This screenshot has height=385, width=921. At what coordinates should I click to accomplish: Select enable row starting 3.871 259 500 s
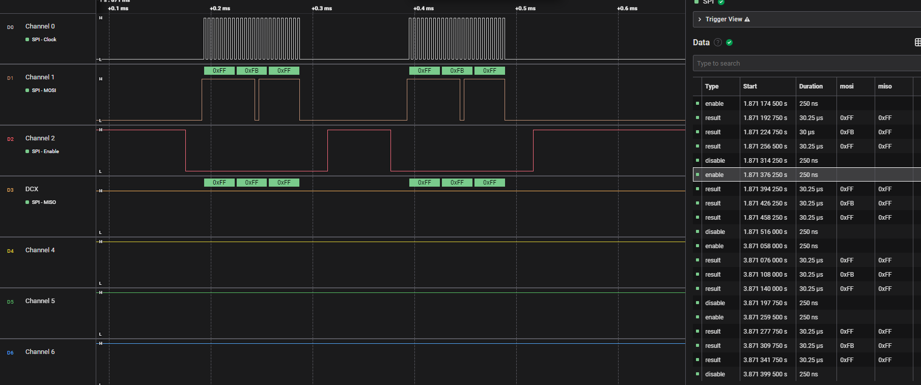[x=806, y=317]
